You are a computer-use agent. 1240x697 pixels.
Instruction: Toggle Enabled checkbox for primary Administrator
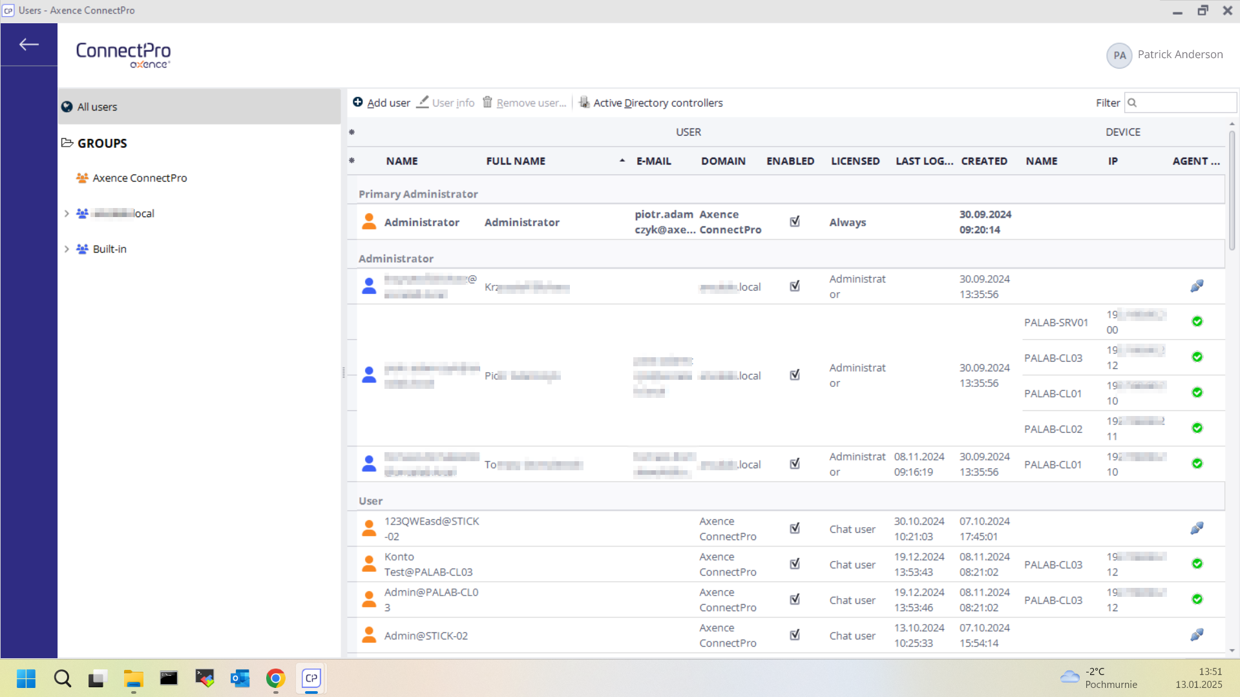click(795, 222)
